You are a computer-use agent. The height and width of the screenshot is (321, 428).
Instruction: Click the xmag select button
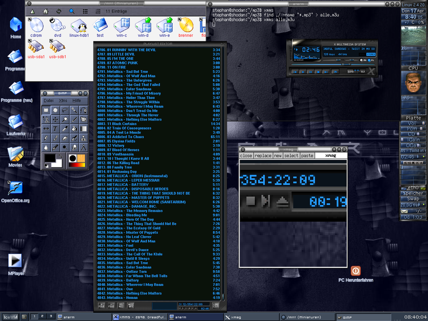click(291, 156)
